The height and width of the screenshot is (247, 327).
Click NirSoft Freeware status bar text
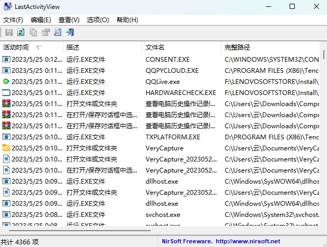(x=187, y=241)
